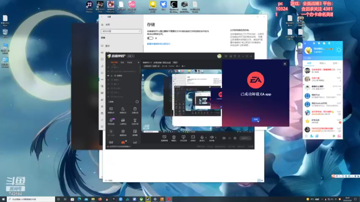
Task: Open the toolbox calendar-style tool icon
Action: [135, 110]
